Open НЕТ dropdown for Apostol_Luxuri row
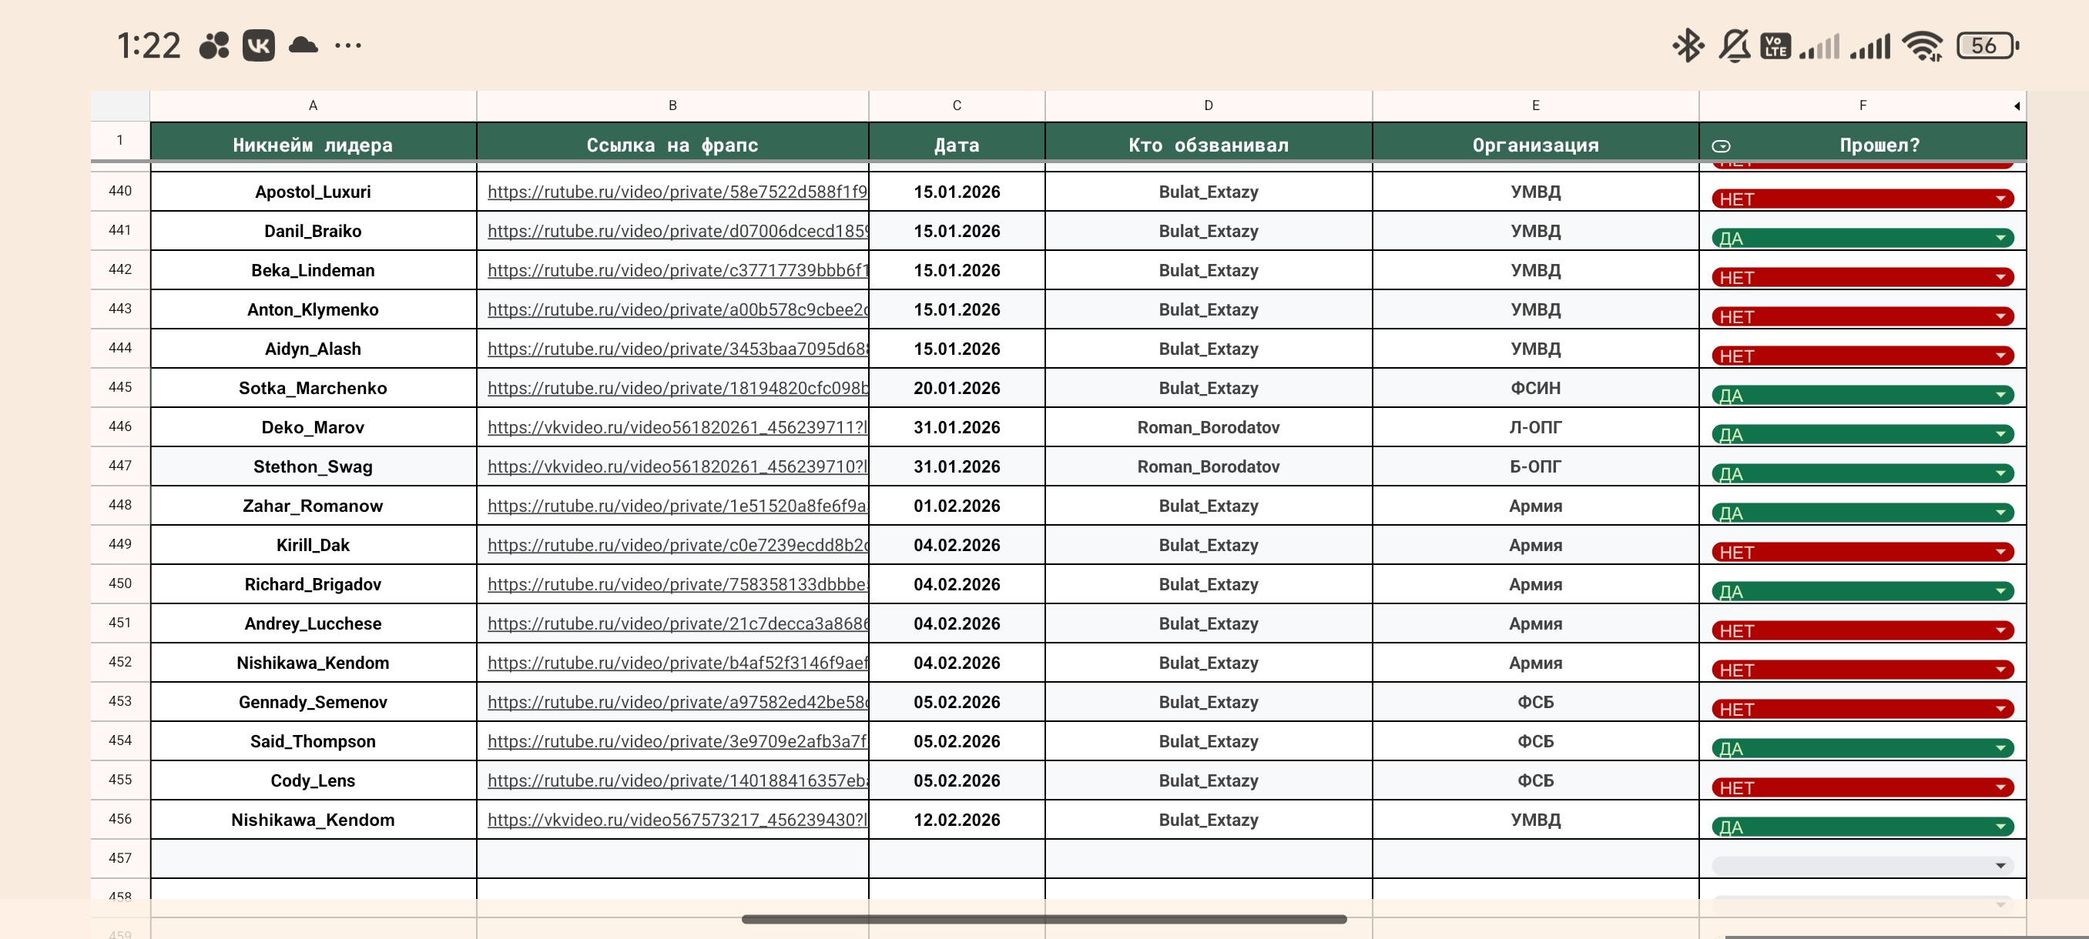 [2000, 199]
